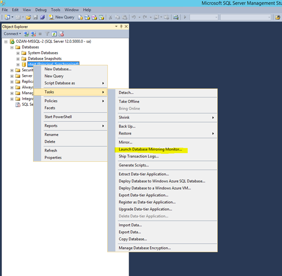Click the Connect Object Explorer icon
Viewport: 282px width, 276px height.
[x=27, y=34]
